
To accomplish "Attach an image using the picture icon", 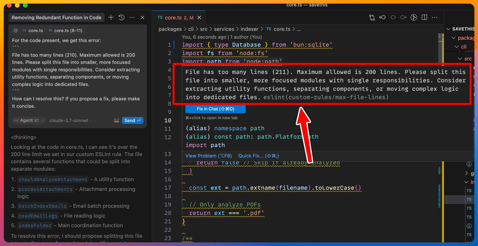I will (x=116, y=120).
